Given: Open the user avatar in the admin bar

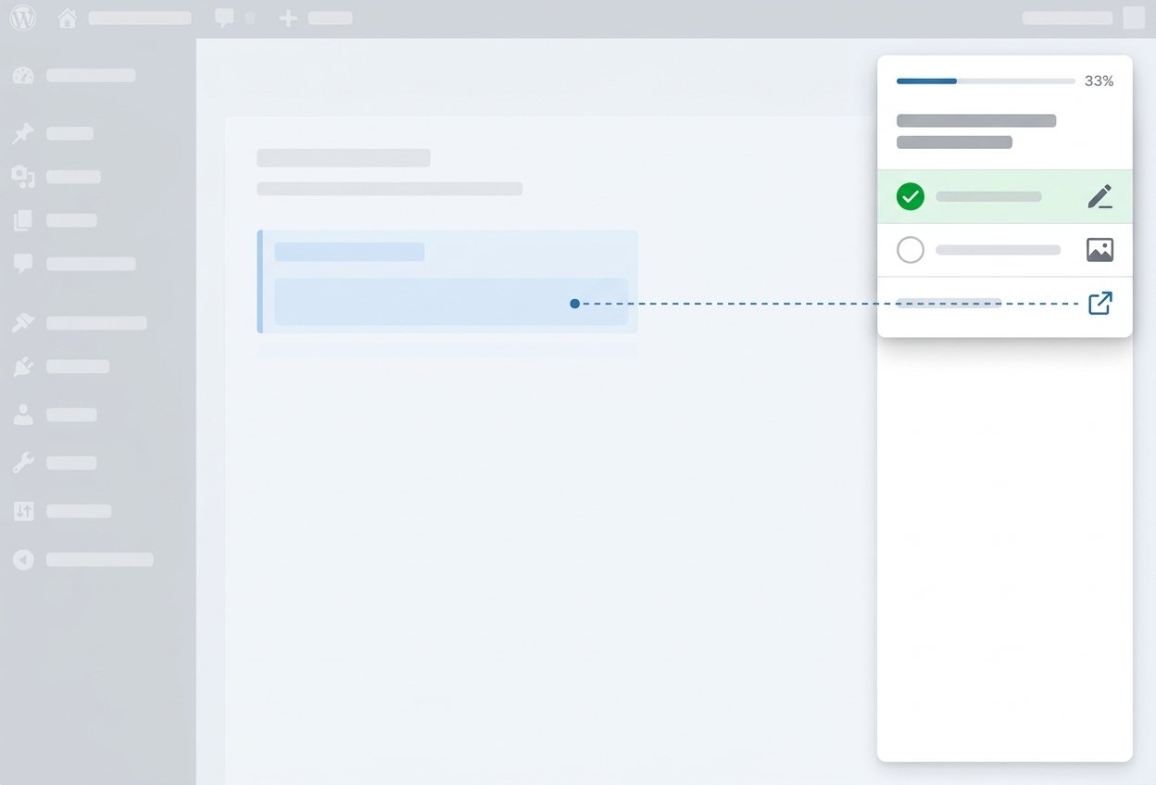Looking at the screenshot, I should 1134,18.
